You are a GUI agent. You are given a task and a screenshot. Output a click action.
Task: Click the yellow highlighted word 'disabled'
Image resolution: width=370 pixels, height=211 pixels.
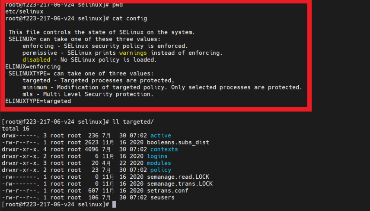tap(36, 60)
